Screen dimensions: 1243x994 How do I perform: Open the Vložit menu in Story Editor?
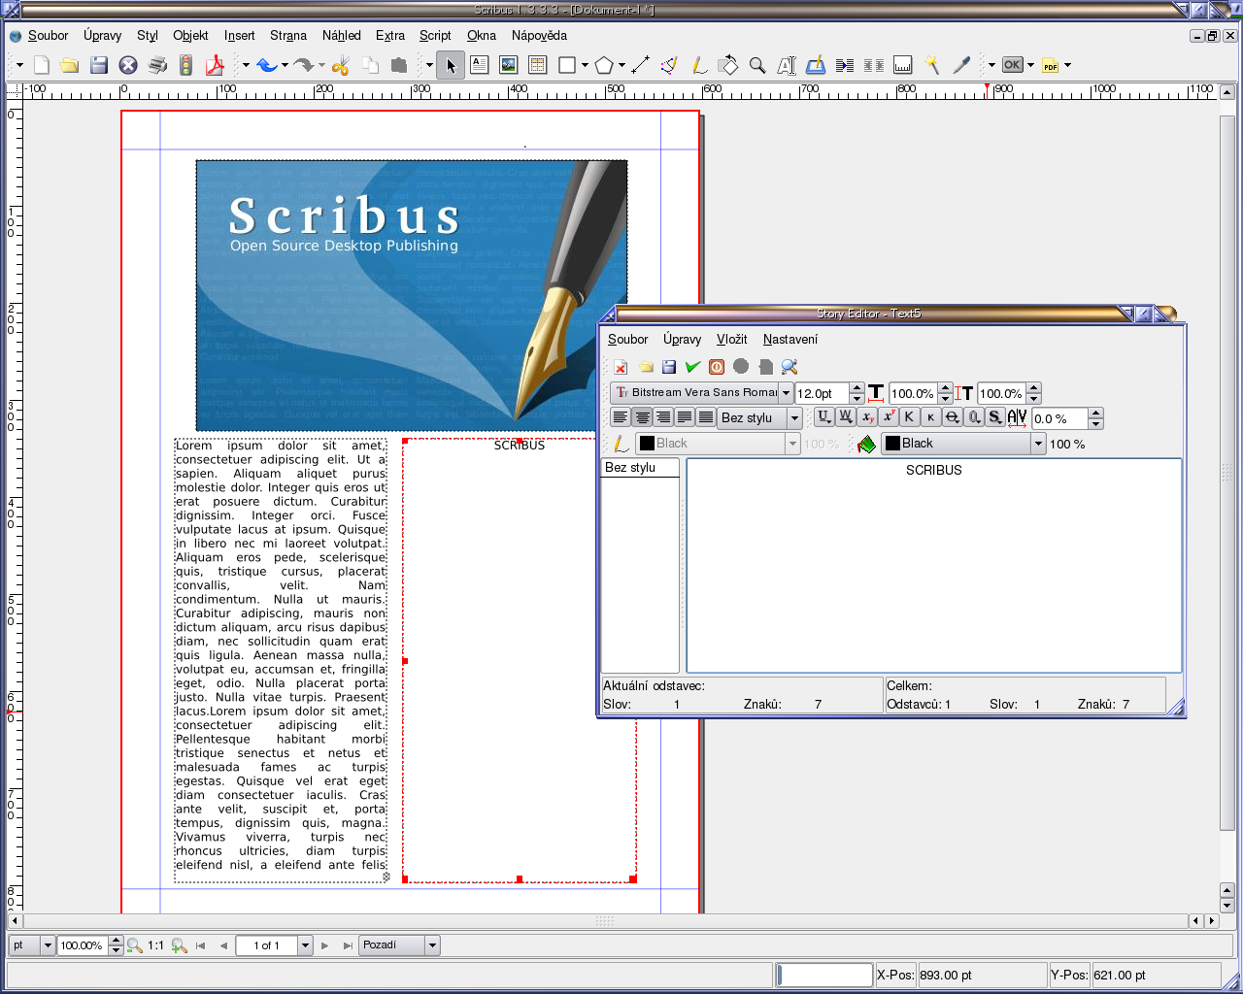click(731, 340)
